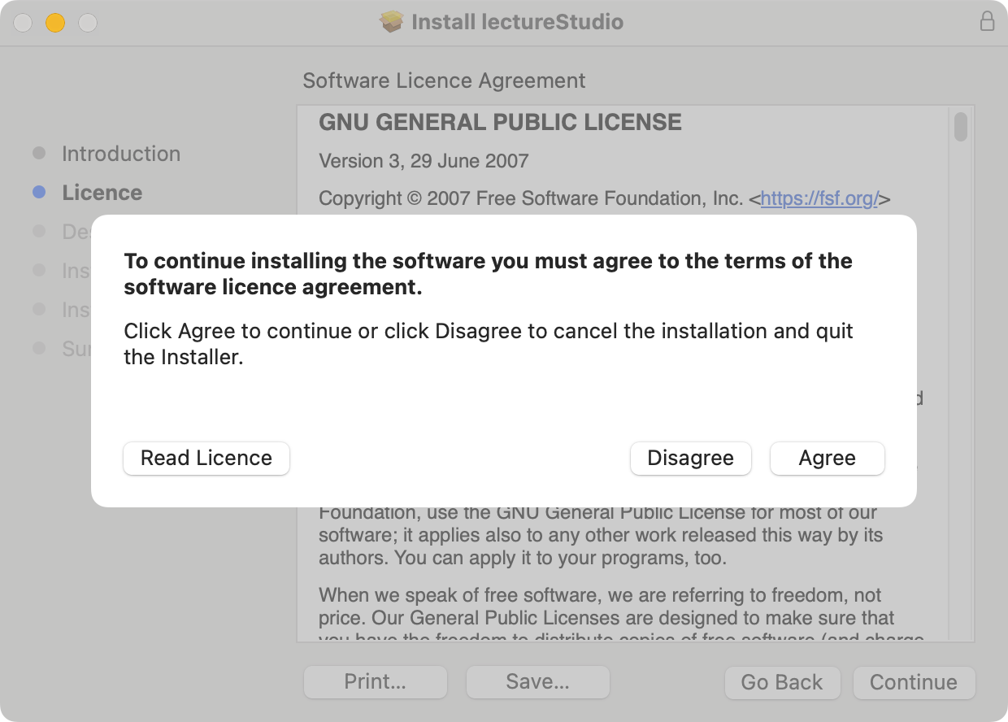This screenshot has width=1008, height=722.
Task: Select Licence in the sidebar
Action: [102, 192]
